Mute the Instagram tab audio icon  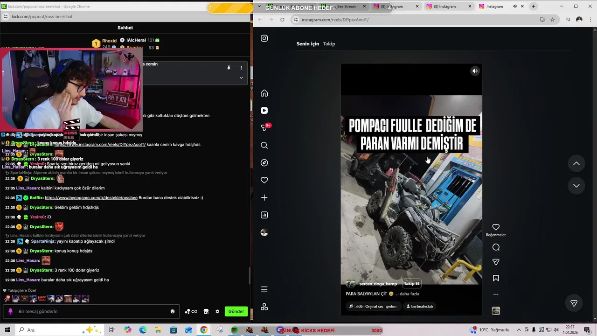click(x=515, y=7)
